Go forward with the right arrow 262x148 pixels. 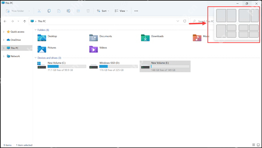[12, 21]
